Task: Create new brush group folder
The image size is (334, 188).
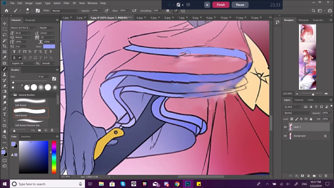Action: tap(39, 130)
